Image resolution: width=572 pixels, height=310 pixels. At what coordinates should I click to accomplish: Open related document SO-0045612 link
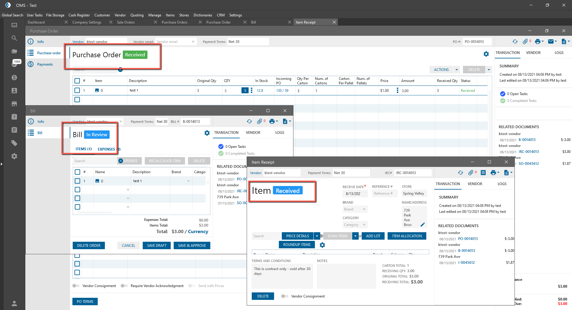(529, 163)
